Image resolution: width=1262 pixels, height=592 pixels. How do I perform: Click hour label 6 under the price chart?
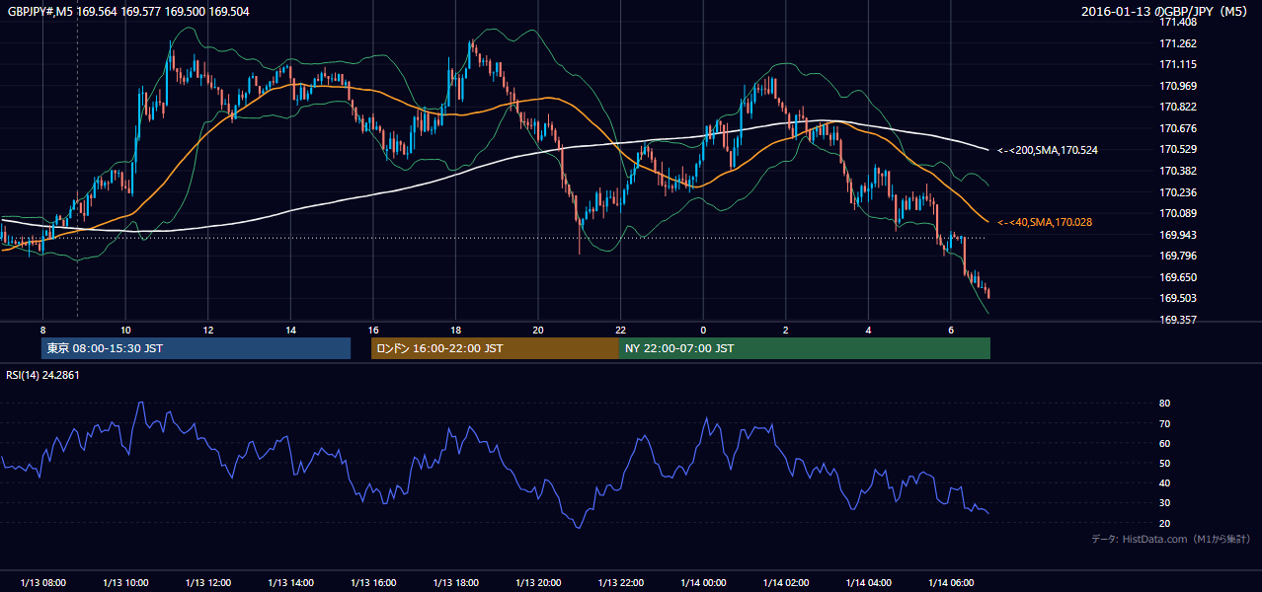click(951, 330)
